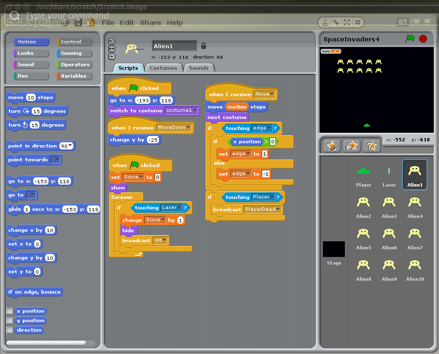Open the Move dropdown in when I receive block
Viewport: 439px width, 354px height.
(271, 94)
